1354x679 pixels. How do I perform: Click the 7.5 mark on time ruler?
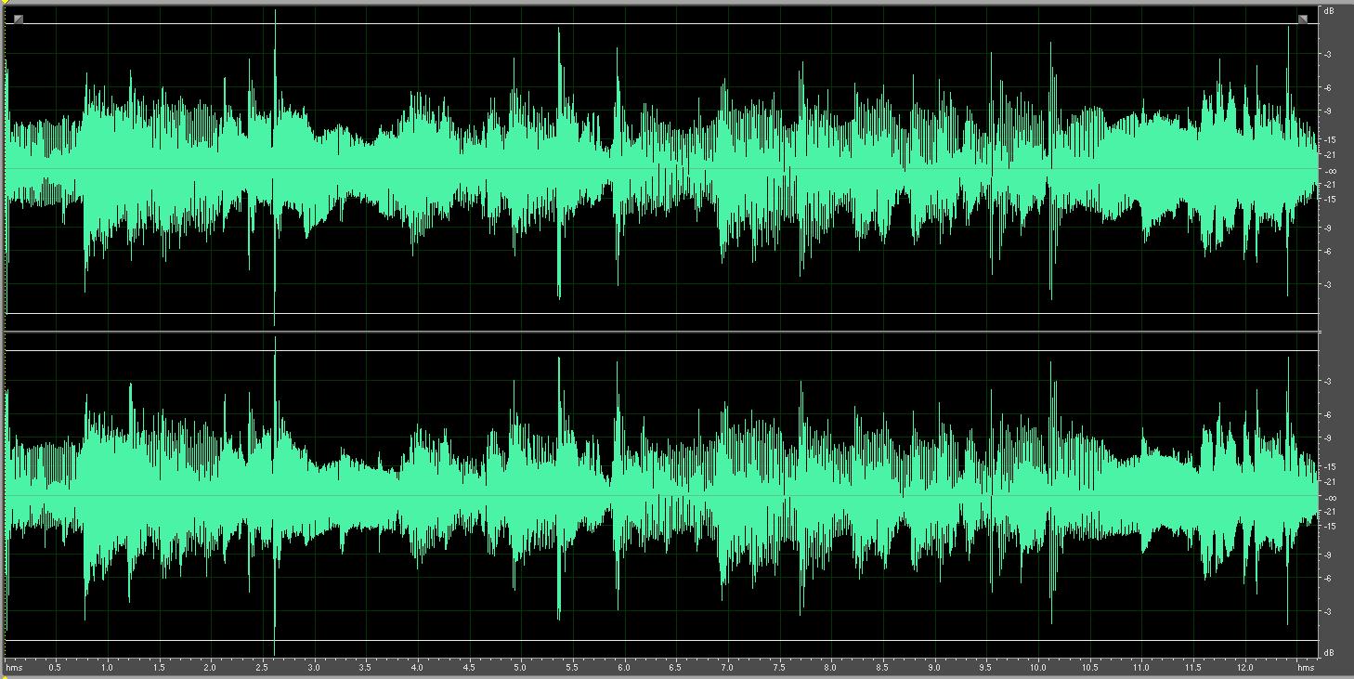point(778,667)
